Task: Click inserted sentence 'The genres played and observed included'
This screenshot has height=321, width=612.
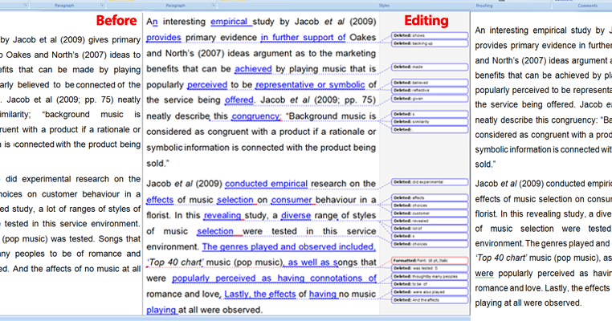Action: tap(288, 247)
